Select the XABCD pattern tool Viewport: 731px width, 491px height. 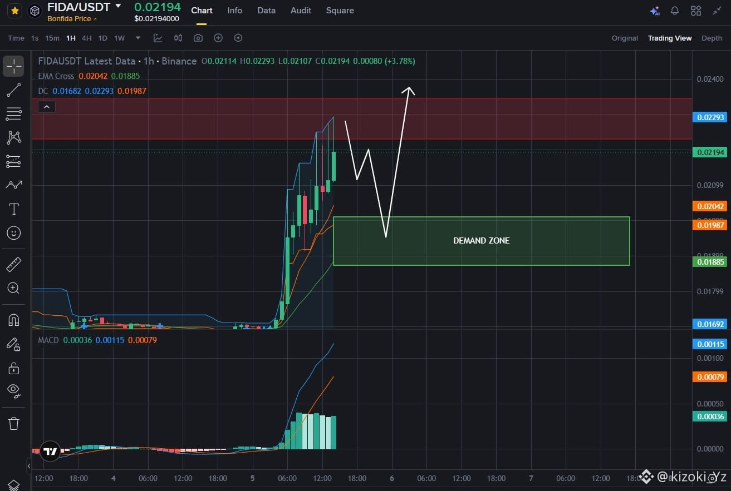pyautogui.click(x=14, y=137)
